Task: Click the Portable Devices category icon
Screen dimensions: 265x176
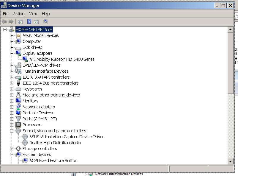Action: point(18,113)
